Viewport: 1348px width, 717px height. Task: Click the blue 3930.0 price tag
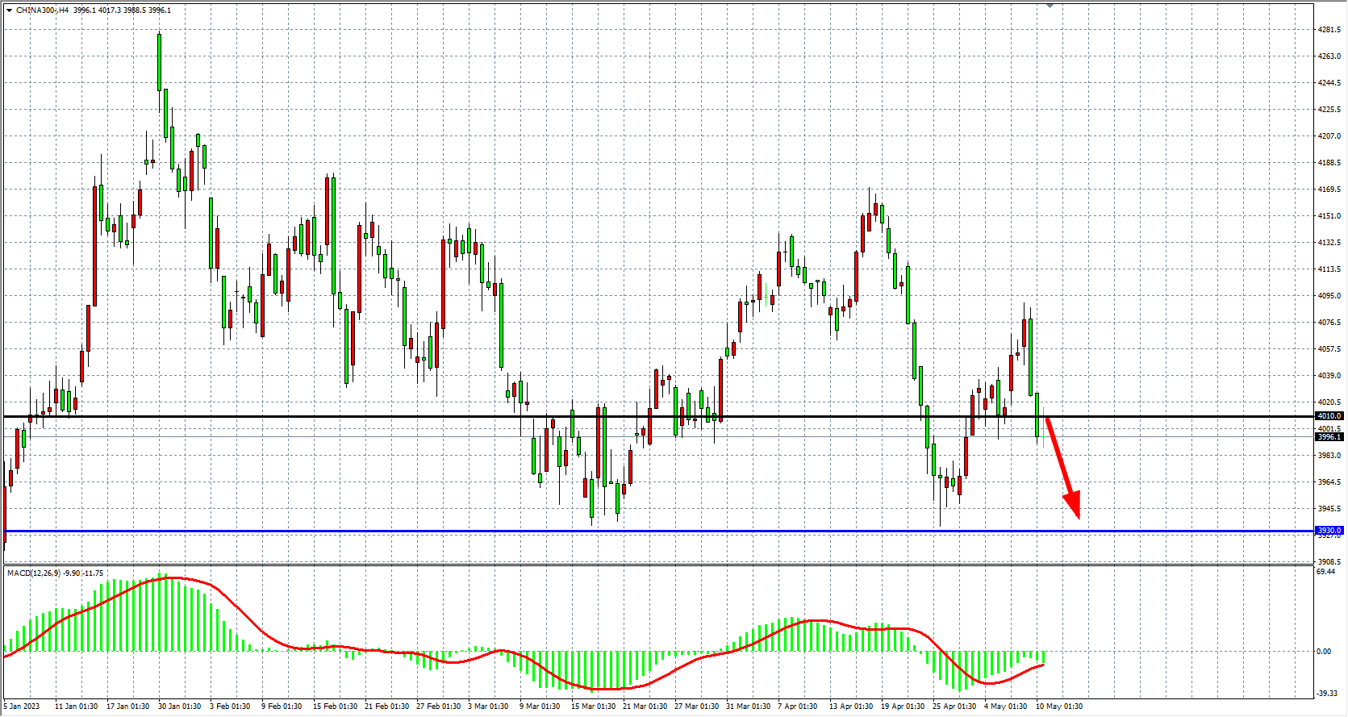tap(1329, 531)
